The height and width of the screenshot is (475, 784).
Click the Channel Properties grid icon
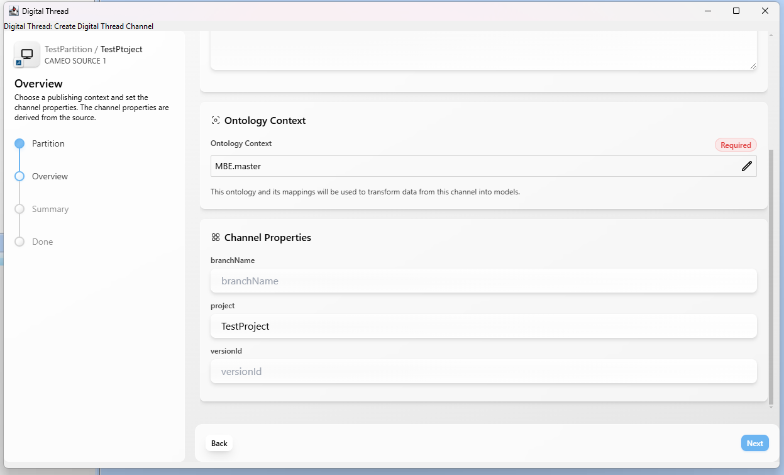pyautogui.click(x=216, y=237)
